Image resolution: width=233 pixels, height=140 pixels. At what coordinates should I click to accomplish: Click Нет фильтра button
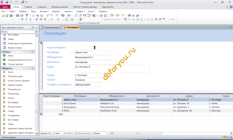[83, 133]
